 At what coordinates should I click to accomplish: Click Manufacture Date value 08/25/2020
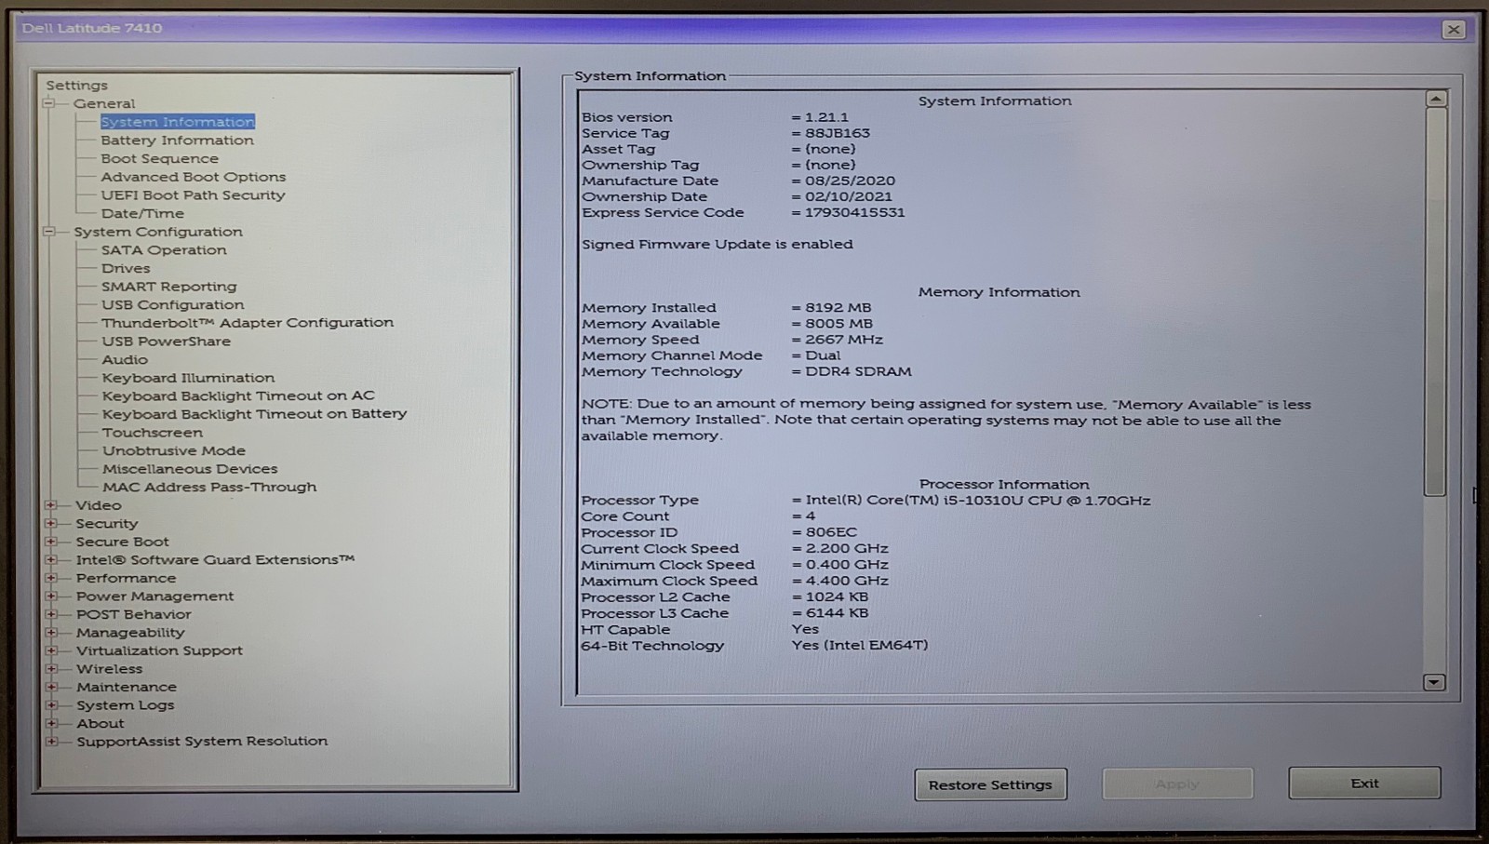point(851,181)
